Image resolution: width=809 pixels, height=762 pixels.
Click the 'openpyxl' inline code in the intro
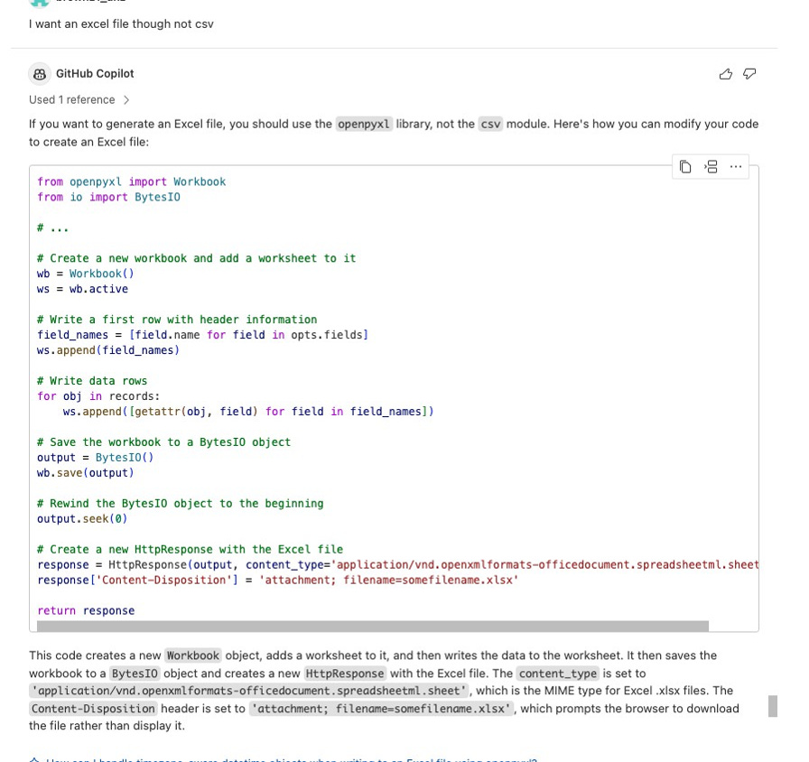click(364, 125)
